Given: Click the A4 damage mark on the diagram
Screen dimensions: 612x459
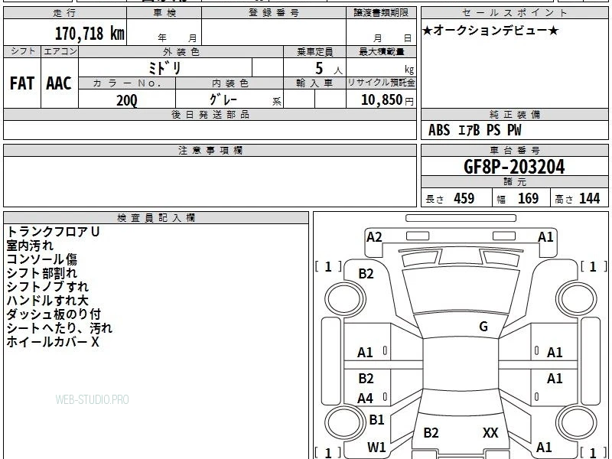Looking at the screenshot, I should (x=366, y=398).
